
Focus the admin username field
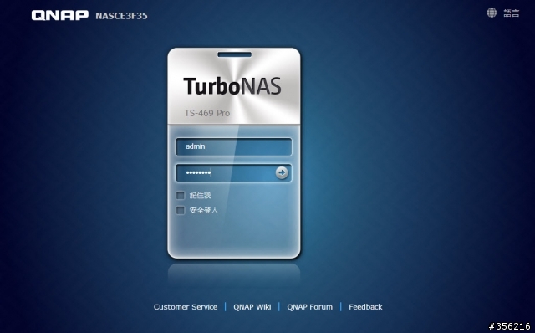(x=233, y=146)
